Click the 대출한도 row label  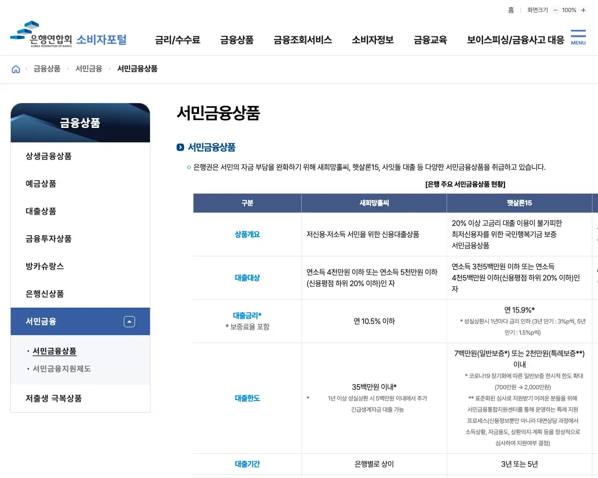247,398
